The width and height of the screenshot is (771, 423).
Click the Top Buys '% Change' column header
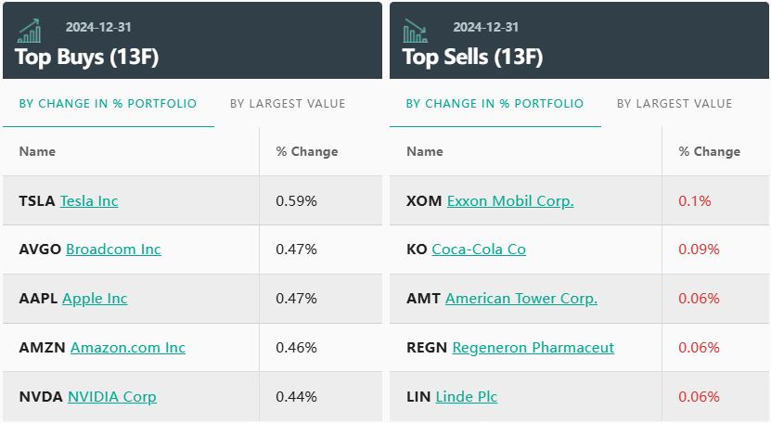tap(307, 151)
